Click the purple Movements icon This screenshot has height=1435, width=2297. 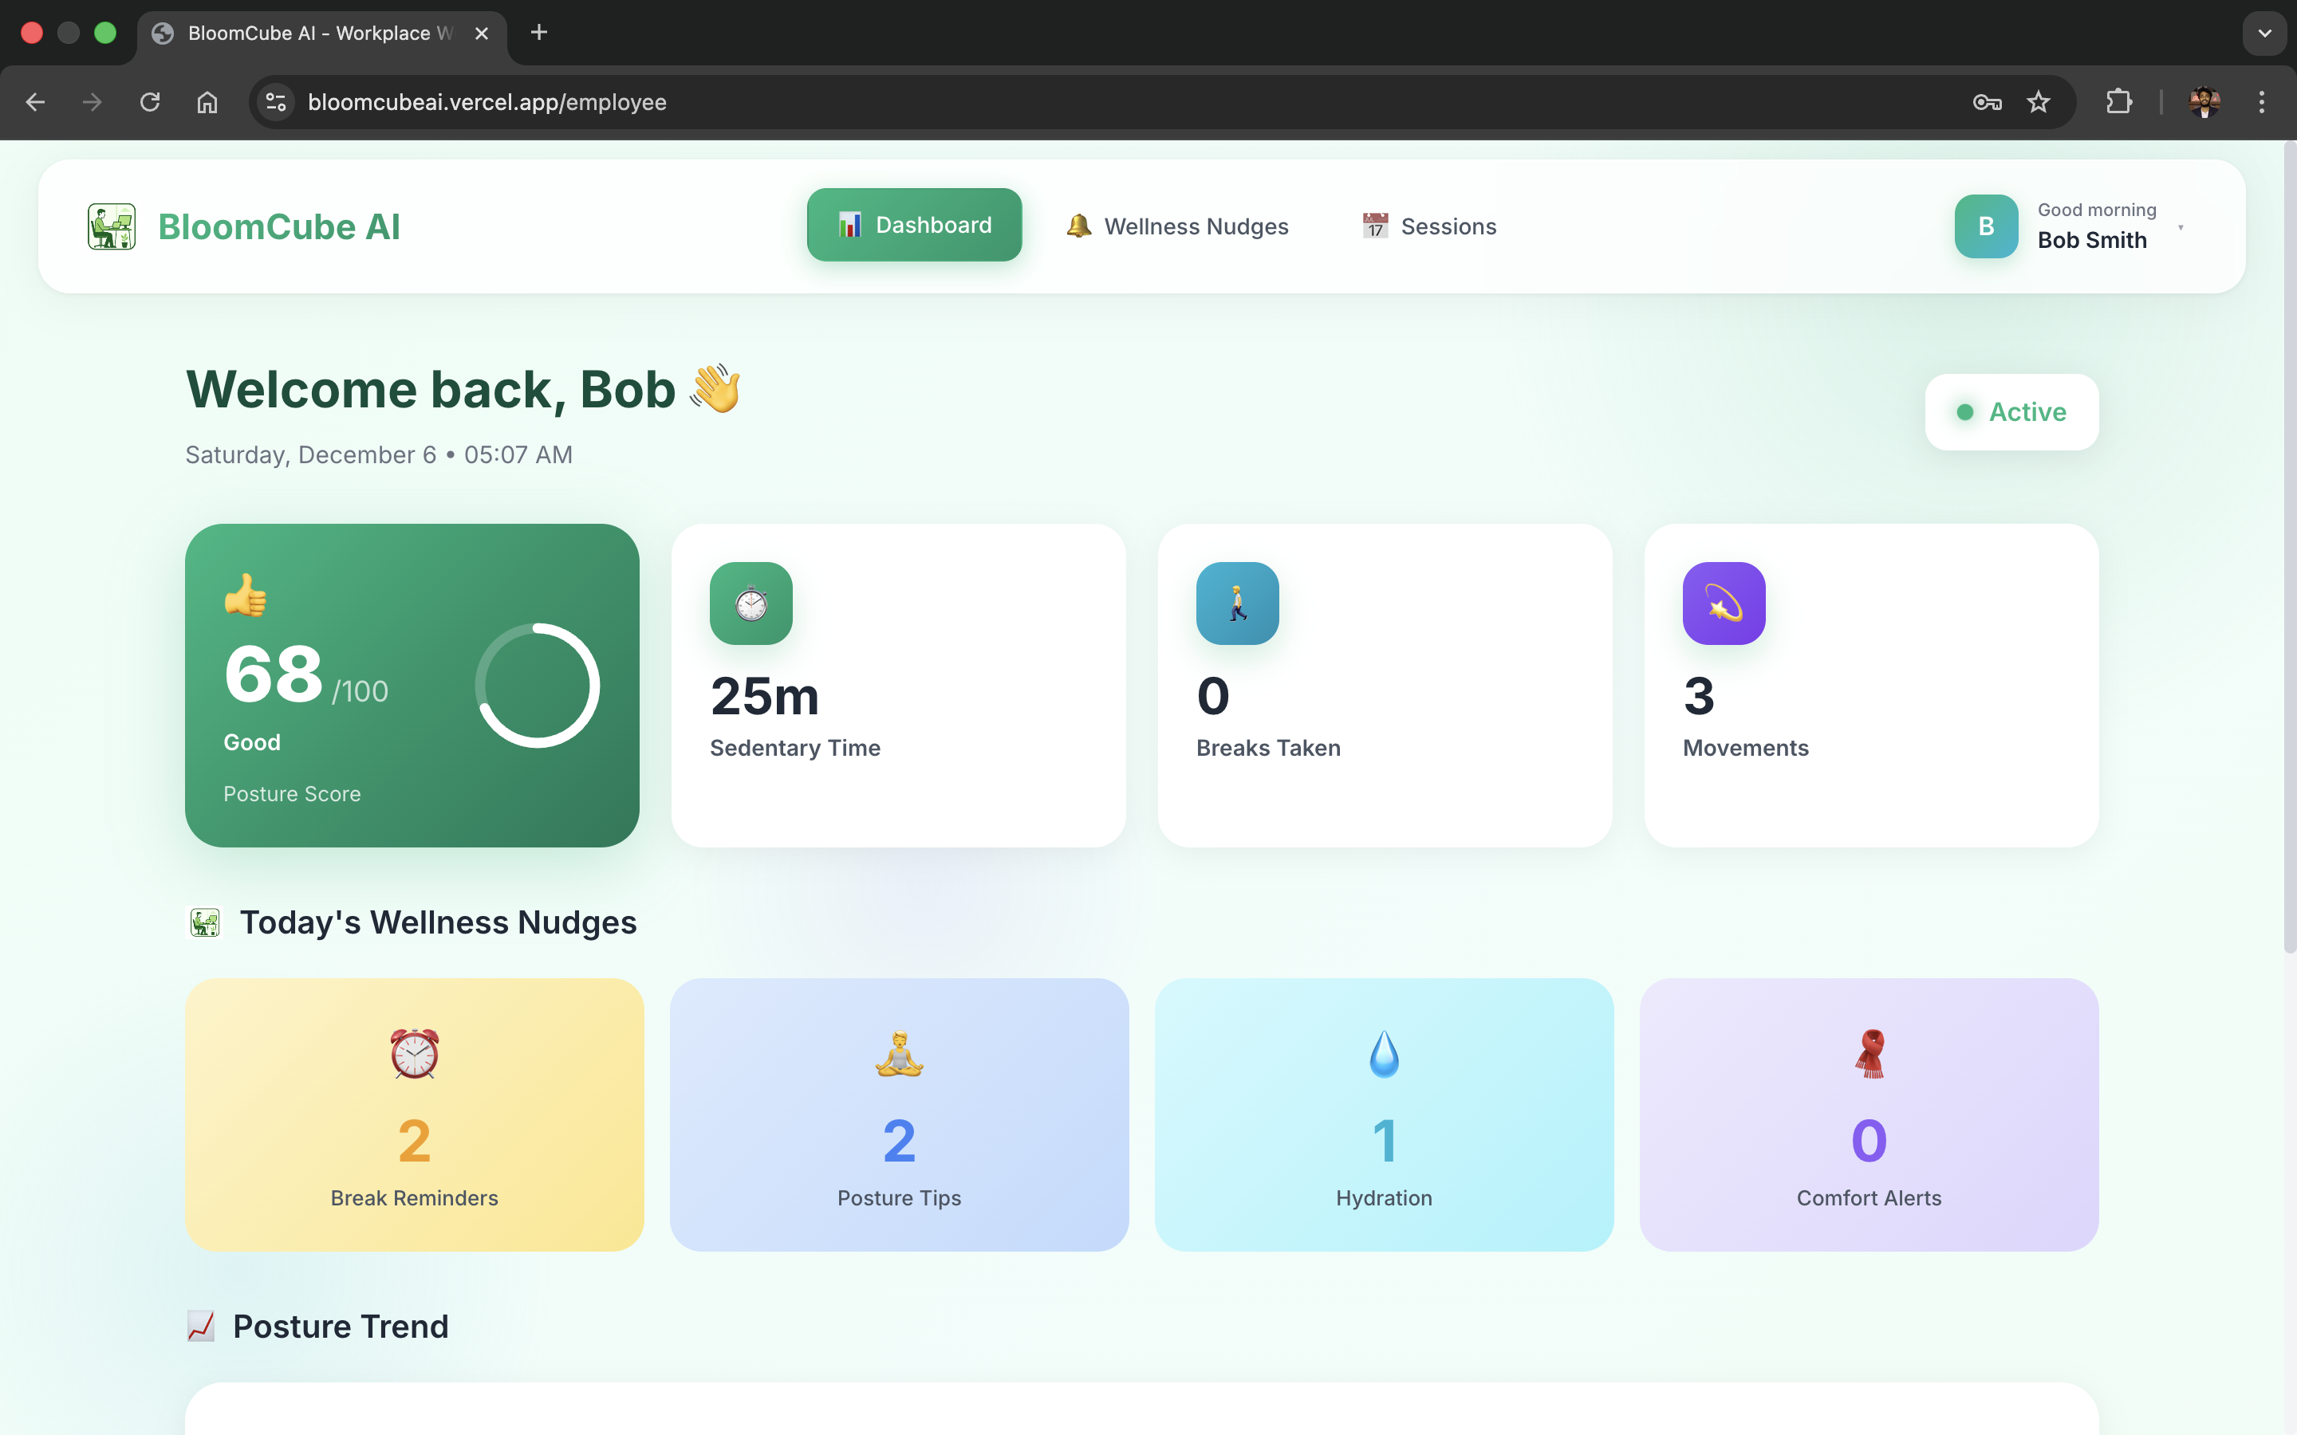tap(1724, 603)
